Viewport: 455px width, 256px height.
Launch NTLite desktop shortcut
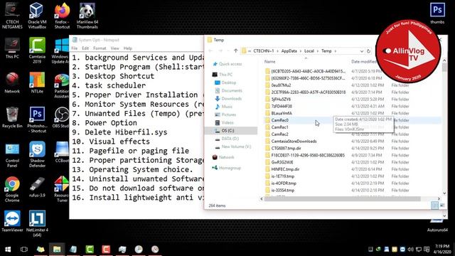pos(37,82)
